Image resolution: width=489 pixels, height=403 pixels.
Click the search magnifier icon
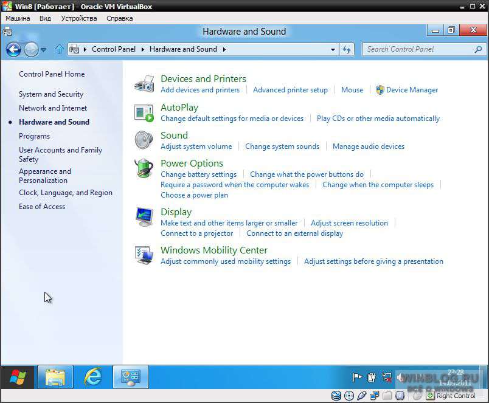(x=478, y=49)
